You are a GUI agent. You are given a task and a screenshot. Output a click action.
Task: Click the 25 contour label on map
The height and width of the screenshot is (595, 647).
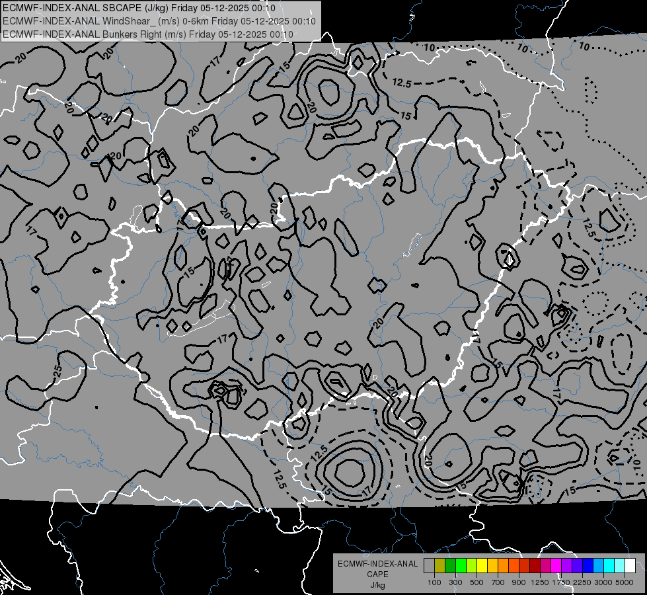(57, 370)
